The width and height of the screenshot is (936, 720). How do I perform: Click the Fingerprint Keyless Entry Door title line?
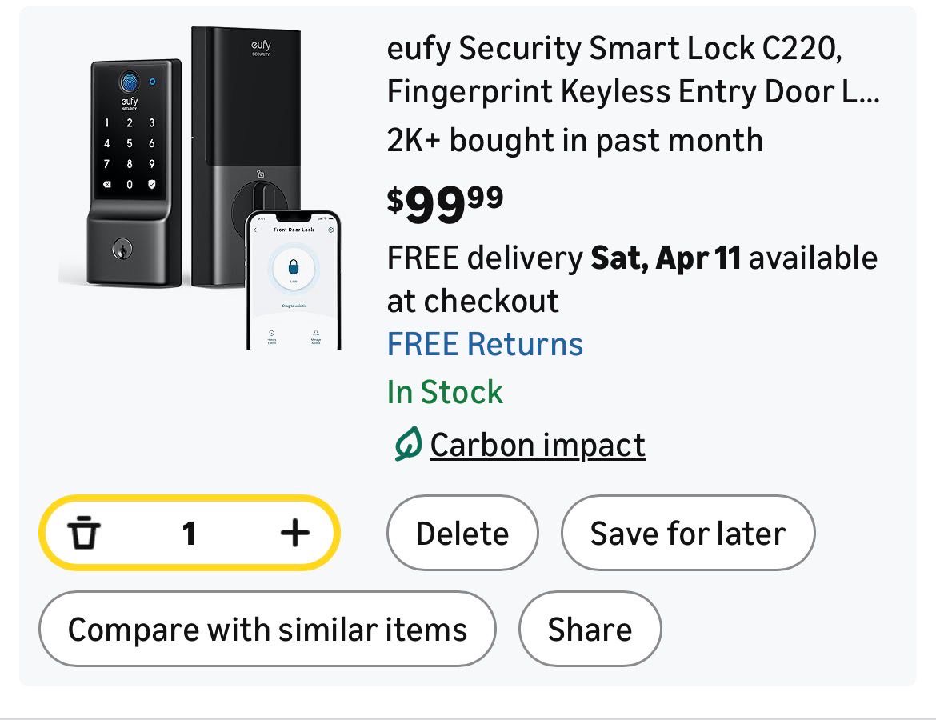coord(633,92)
